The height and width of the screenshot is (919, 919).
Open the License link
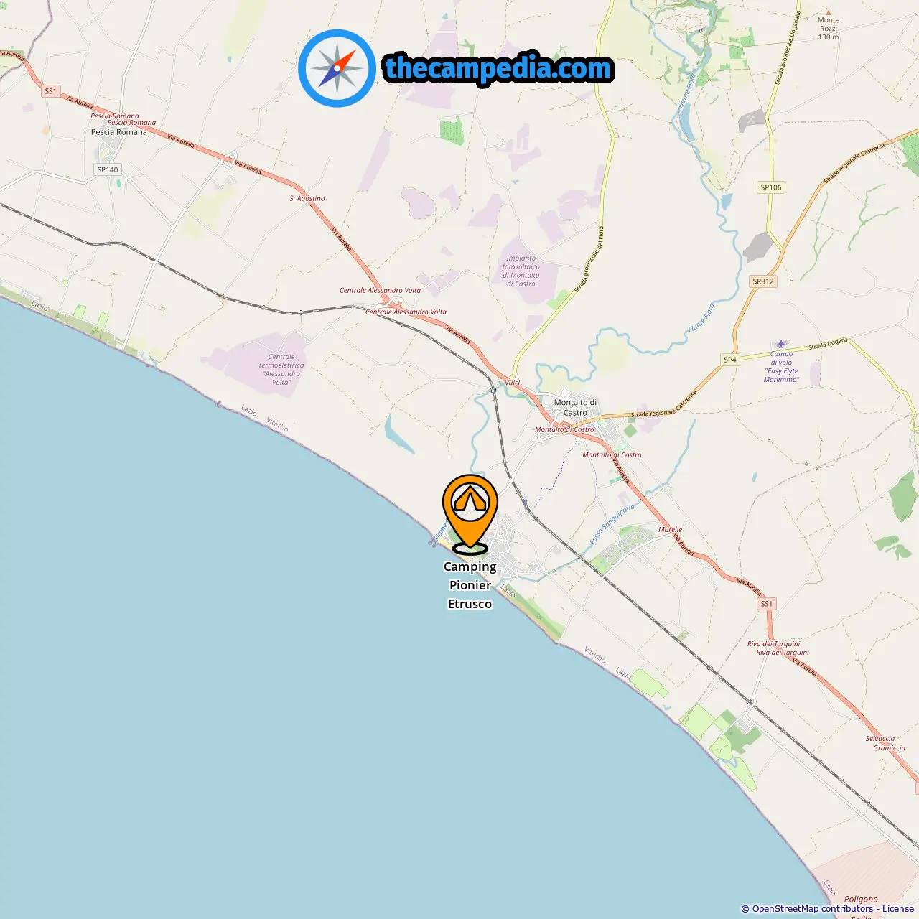(x=897, y=908)
